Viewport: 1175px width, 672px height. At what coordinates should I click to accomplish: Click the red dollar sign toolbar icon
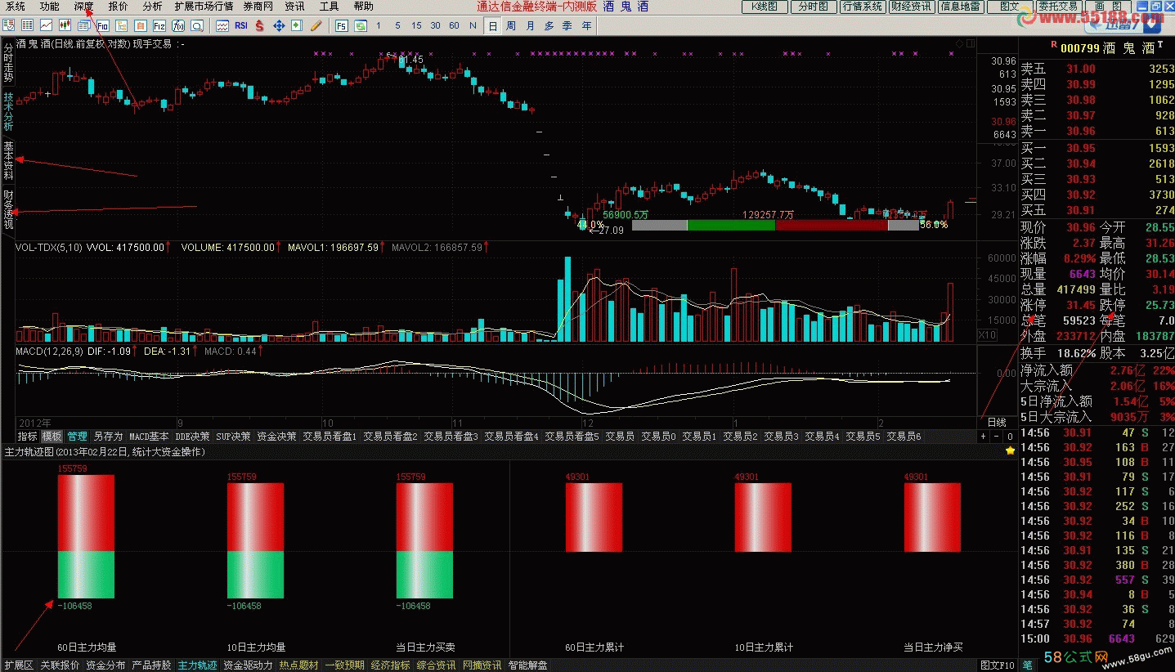(x=259, y=25)
